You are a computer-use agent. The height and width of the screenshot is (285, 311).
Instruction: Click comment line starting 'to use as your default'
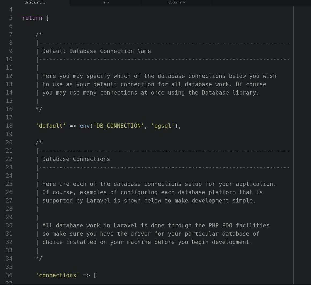tap(154, 84)
